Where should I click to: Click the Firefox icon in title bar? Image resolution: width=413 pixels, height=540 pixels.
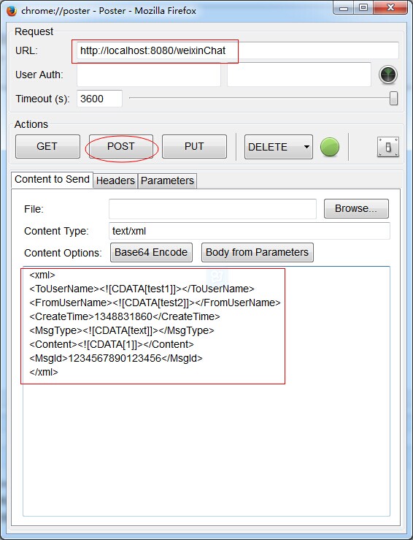pyautogui.click(x=12, y=11)
